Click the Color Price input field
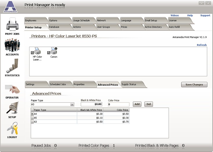 tap(119, 104)
